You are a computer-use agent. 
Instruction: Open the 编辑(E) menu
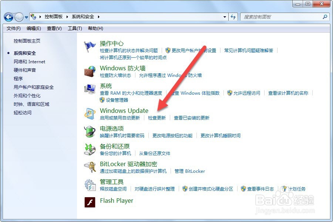click(x=34, y=28)
